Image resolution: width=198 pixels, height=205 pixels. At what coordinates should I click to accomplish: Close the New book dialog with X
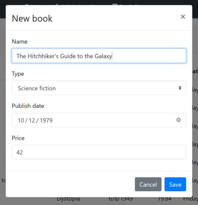[x=183, y=17]
